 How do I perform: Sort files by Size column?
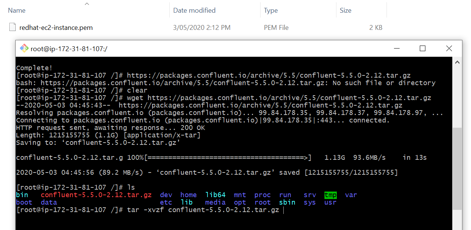click(x=345, y=10)
